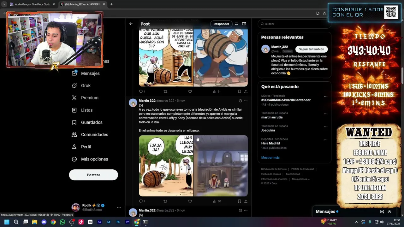This screenshot has height=227, width=404.
Task: Open Windows Start menu
Action: pos(7,222)
